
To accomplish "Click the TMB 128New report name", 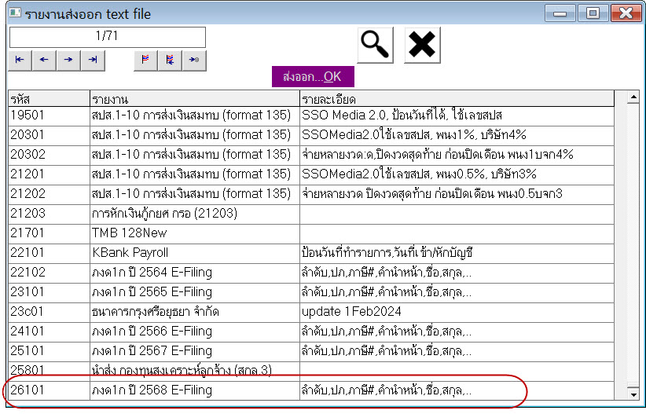I will click(130, 233).
